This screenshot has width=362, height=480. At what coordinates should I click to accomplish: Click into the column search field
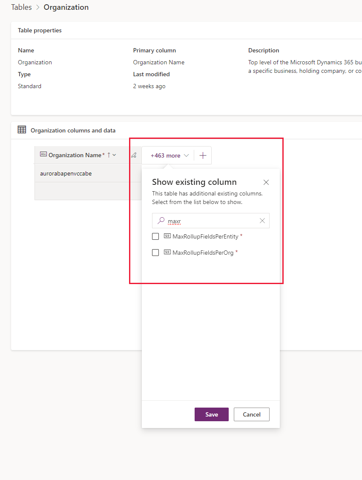[210, 221]
